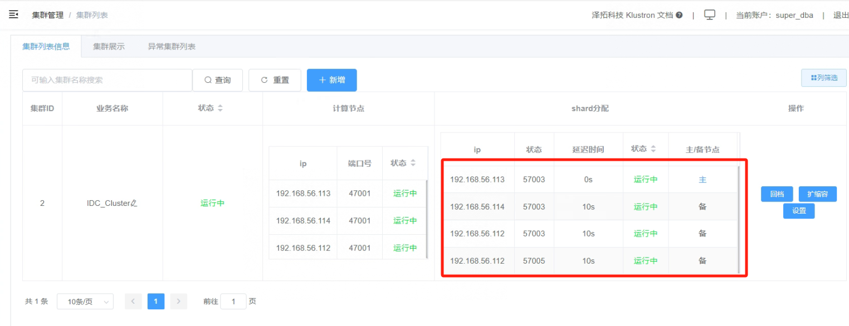Viewport: 849px width, 326px height.
Task: Open the 10条/页 page size dropdown
Action: 85,302
